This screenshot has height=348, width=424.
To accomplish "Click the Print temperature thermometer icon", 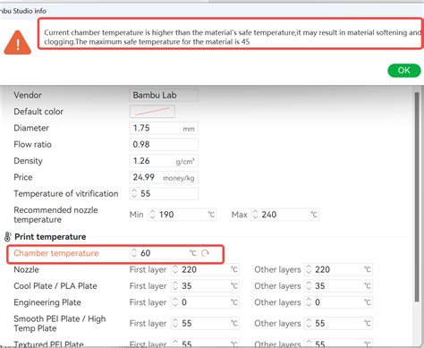I will [7, 237].
